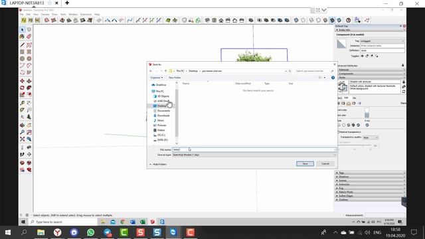
Task: Expand the Outliner panel in tray
Action: (371, 200)
